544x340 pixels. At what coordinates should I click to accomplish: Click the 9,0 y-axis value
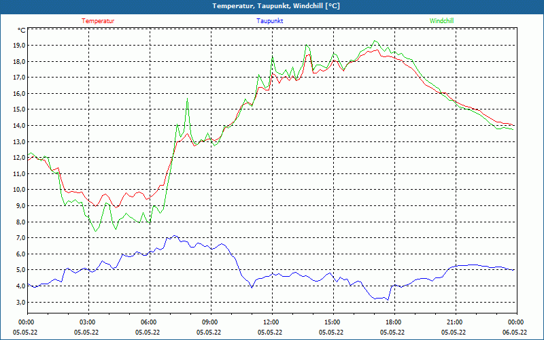point(20,206)
